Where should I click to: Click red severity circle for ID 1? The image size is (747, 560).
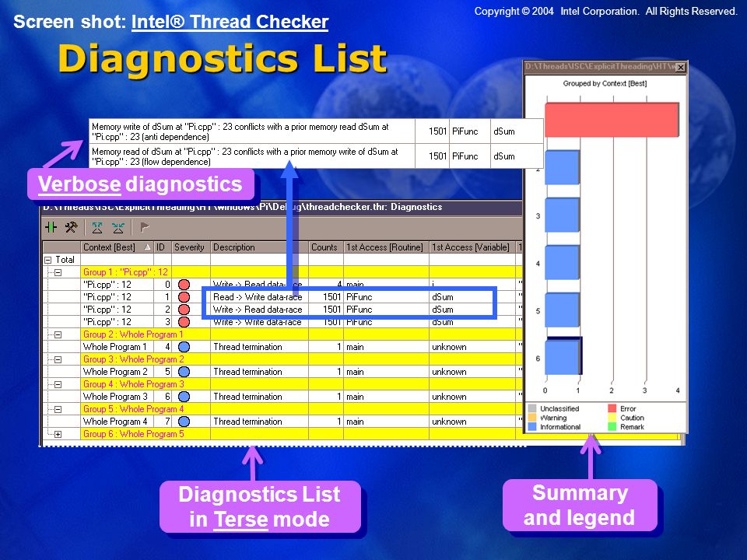point(184,296)
